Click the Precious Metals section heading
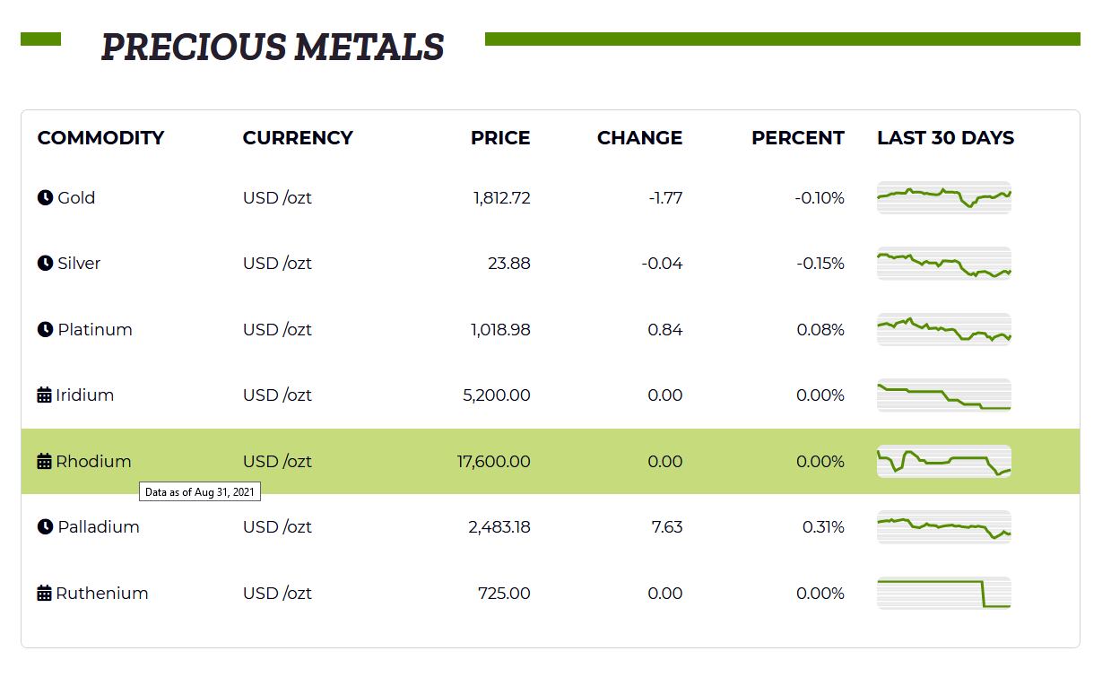The height and width of the screenshot is (677, 1111). pyautogui.click(x=273, y=47)
